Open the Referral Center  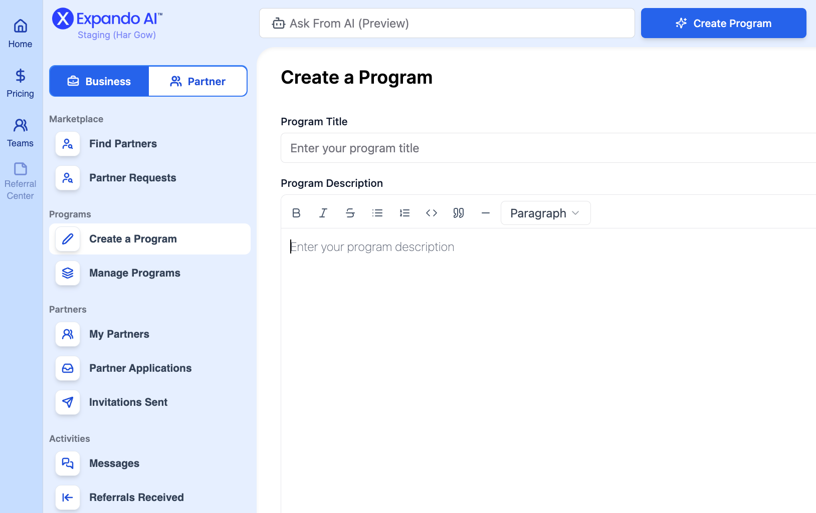pos(20,181)
